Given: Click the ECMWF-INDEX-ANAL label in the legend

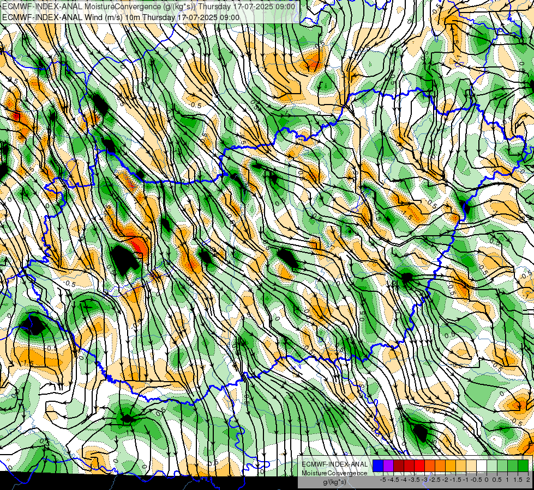Looking at the screenshot, I should (x=334, y=464).
